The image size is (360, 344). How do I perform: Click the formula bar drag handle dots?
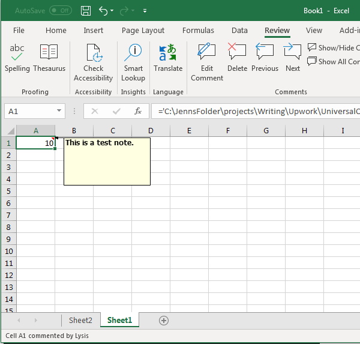(74, 111)
